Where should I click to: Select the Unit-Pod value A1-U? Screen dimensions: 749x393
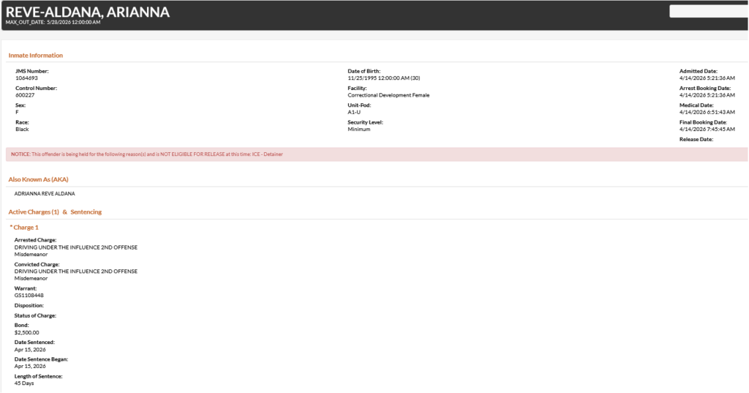pyautogui.click(x=354, y=112)
